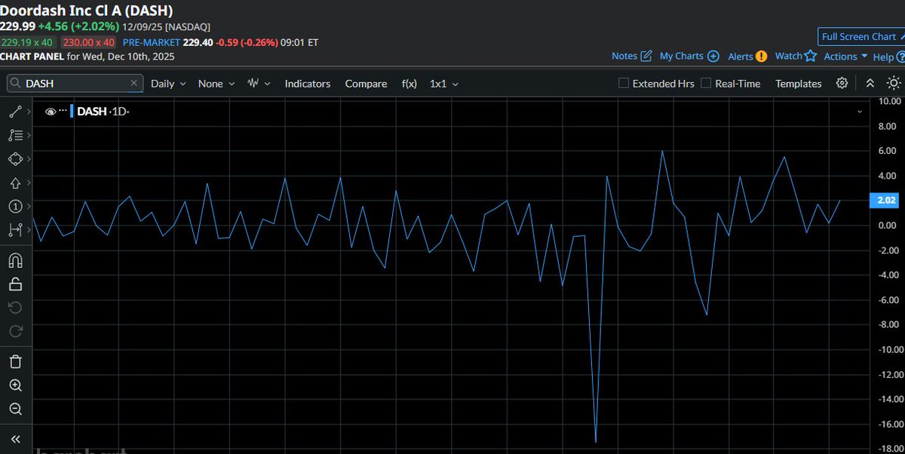Click the 2.02 current value price label

885,201
